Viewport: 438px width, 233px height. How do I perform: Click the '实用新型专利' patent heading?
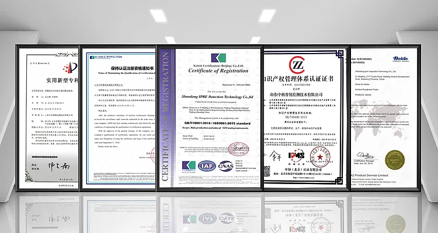click(x=62, y=80)
